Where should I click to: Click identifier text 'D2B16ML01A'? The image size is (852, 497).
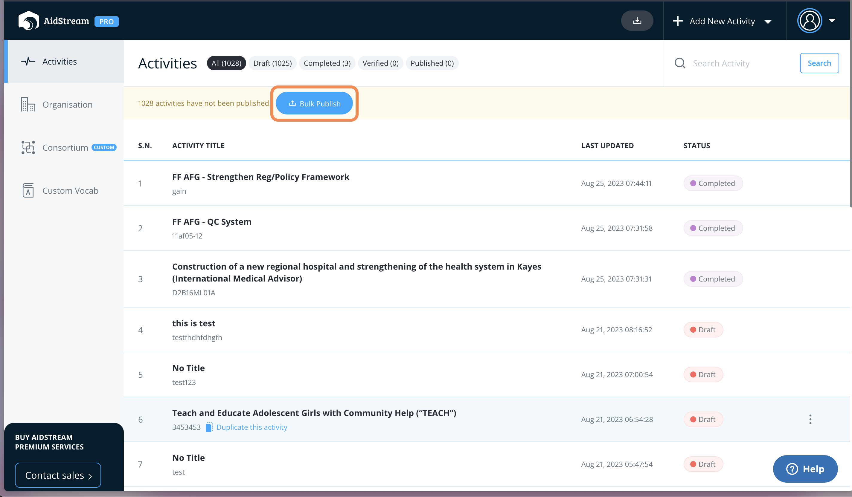point(193,293)
